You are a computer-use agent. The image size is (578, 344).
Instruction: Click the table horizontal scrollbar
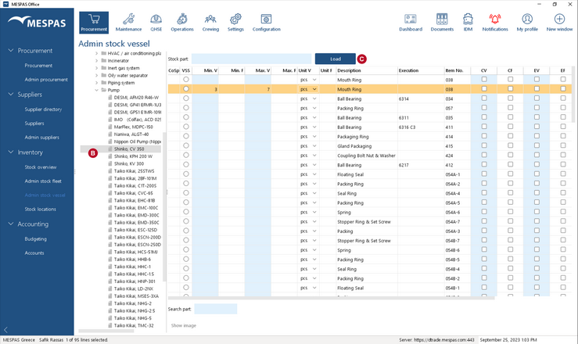tap(331, 298)
